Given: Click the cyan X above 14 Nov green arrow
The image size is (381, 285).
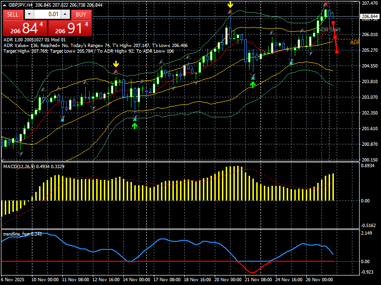Looking at the screenshot, I should click(135, 120).
